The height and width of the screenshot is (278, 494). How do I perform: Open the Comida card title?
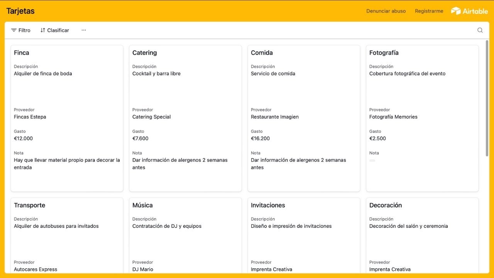pyautogui.click(x=262, y=53)
